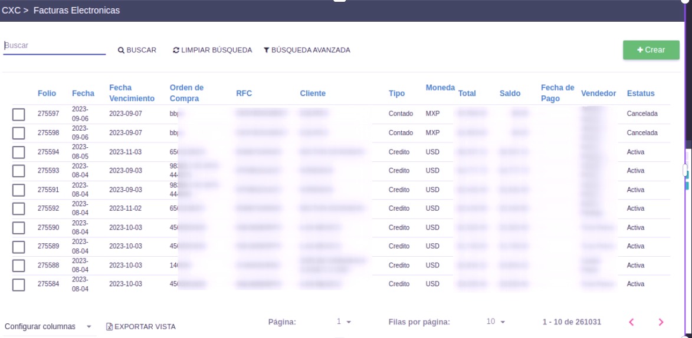Open BÚSQUEDA AVANZADA filter
692x338 pixels.
(x=307, y=50)
